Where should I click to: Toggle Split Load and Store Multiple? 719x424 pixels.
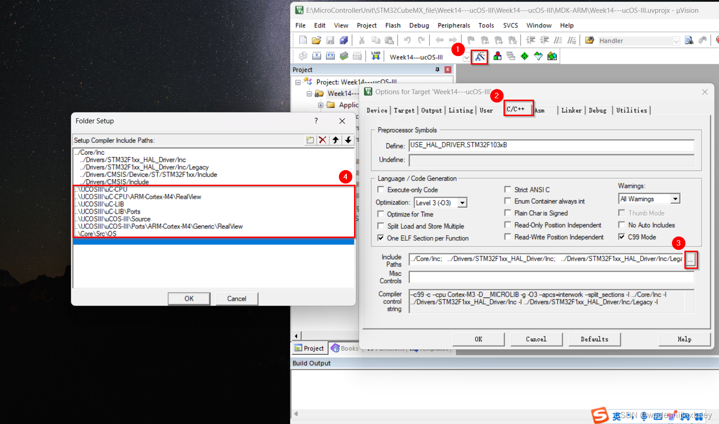[381, 226]
